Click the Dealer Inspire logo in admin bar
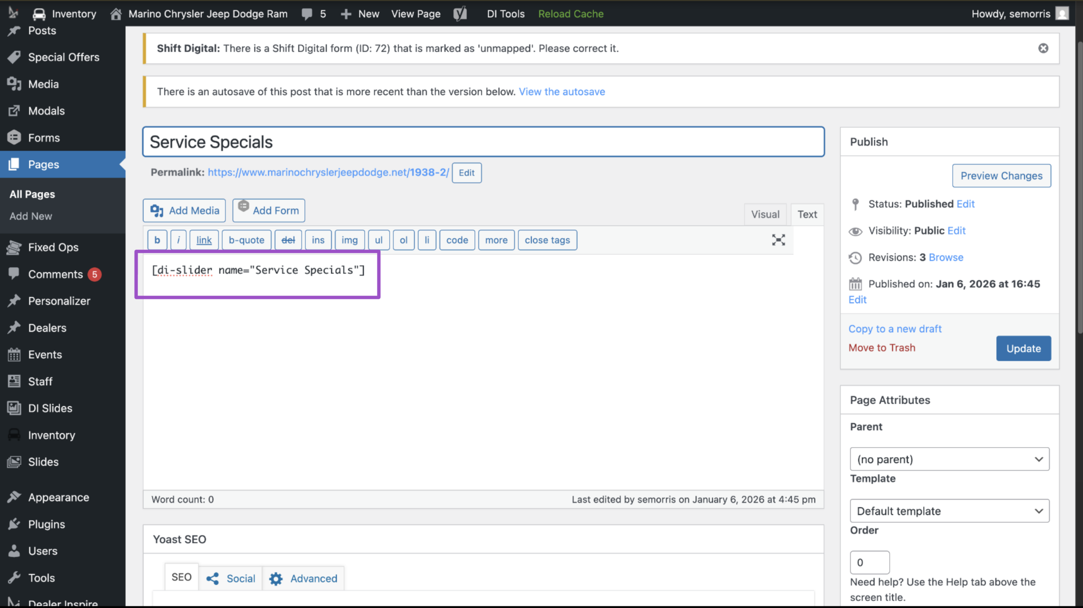Image resolution: width=1083 pixels, height=608 pixels. click(x=14, y=13)
